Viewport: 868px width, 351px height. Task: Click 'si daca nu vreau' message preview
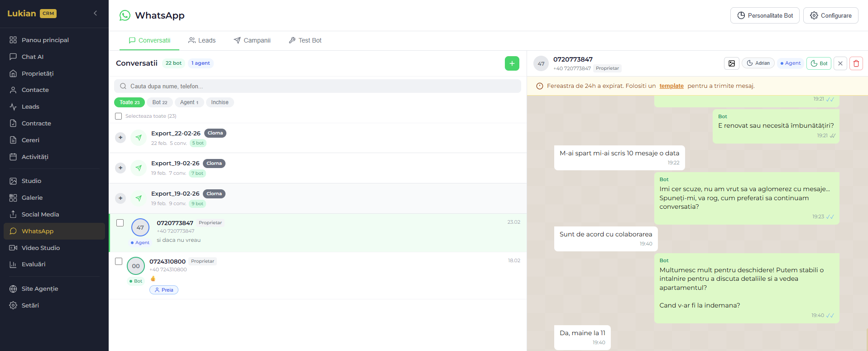point(178,240)
